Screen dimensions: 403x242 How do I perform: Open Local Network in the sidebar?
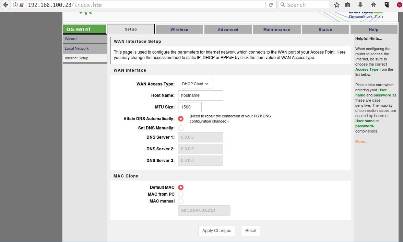(77, 48)
